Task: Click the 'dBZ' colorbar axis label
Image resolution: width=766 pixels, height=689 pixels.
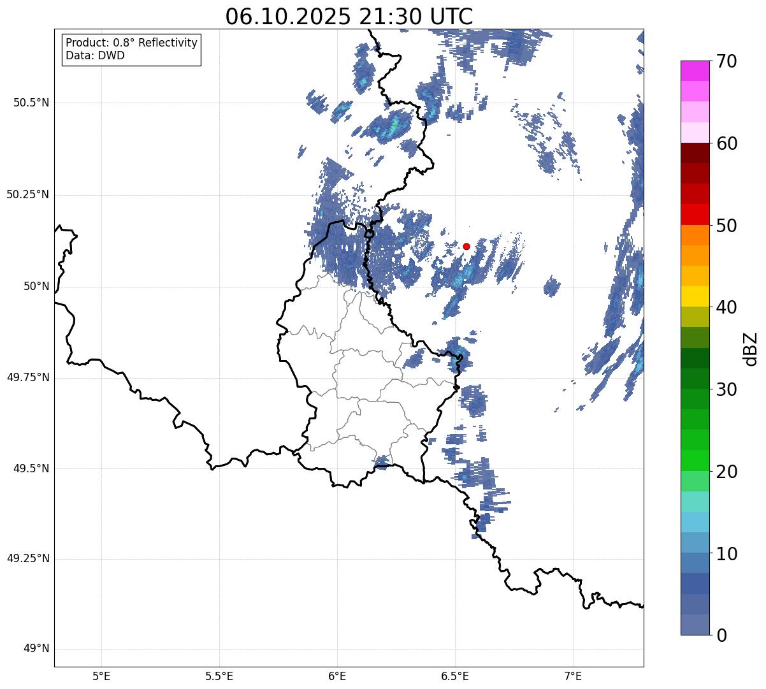Action: [x=751, y=348]
